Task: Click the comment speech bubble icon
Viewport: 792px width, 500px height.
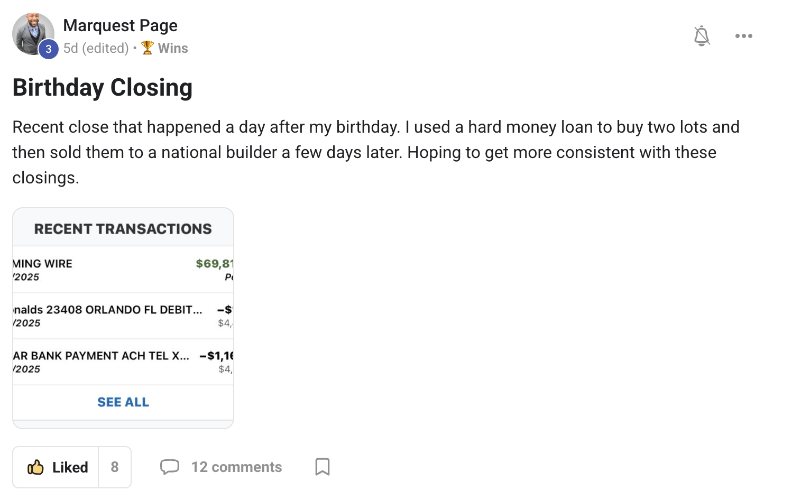Action: coord(170,467)
